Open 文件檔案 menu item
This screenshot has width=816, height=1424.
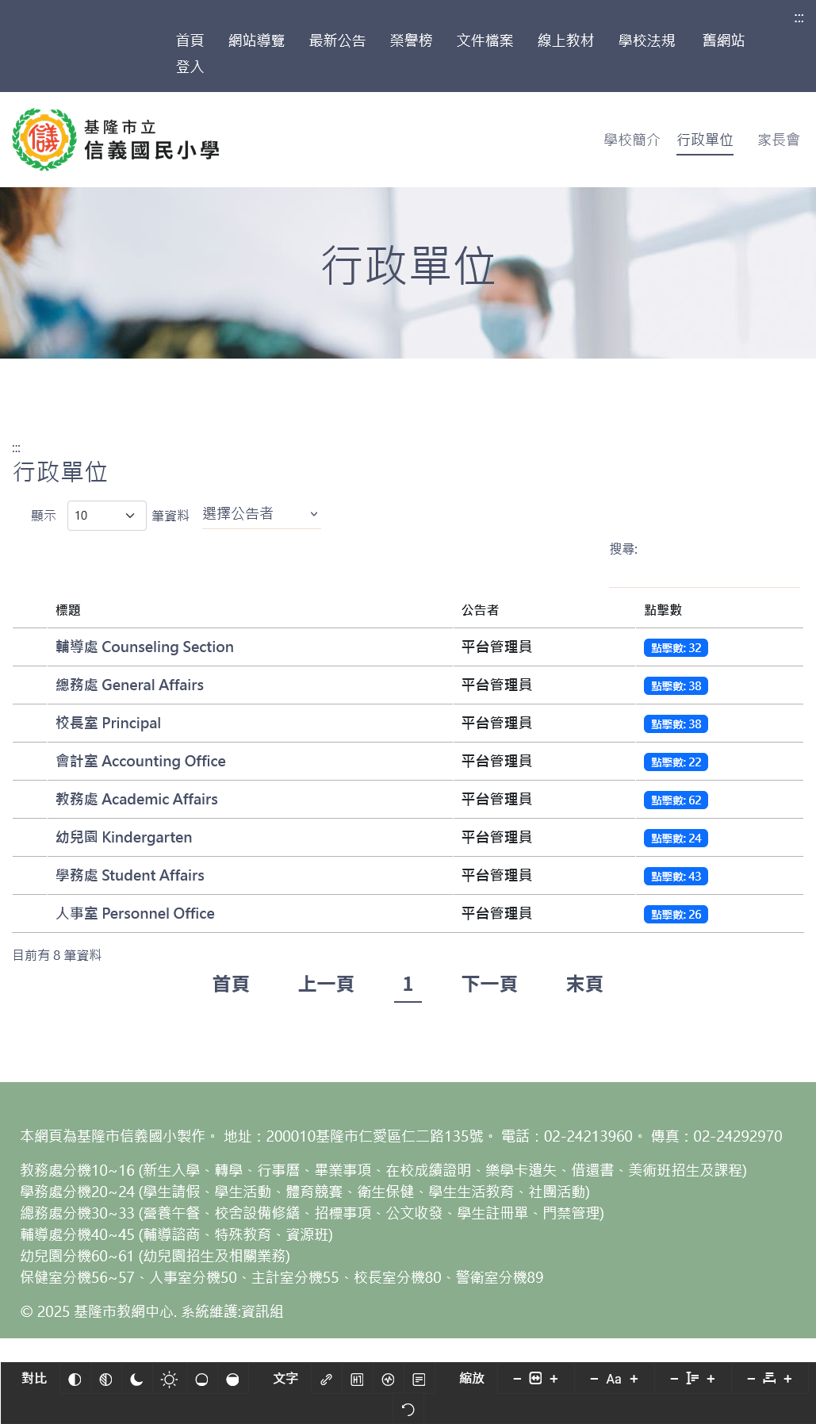[x=485, y=40]
